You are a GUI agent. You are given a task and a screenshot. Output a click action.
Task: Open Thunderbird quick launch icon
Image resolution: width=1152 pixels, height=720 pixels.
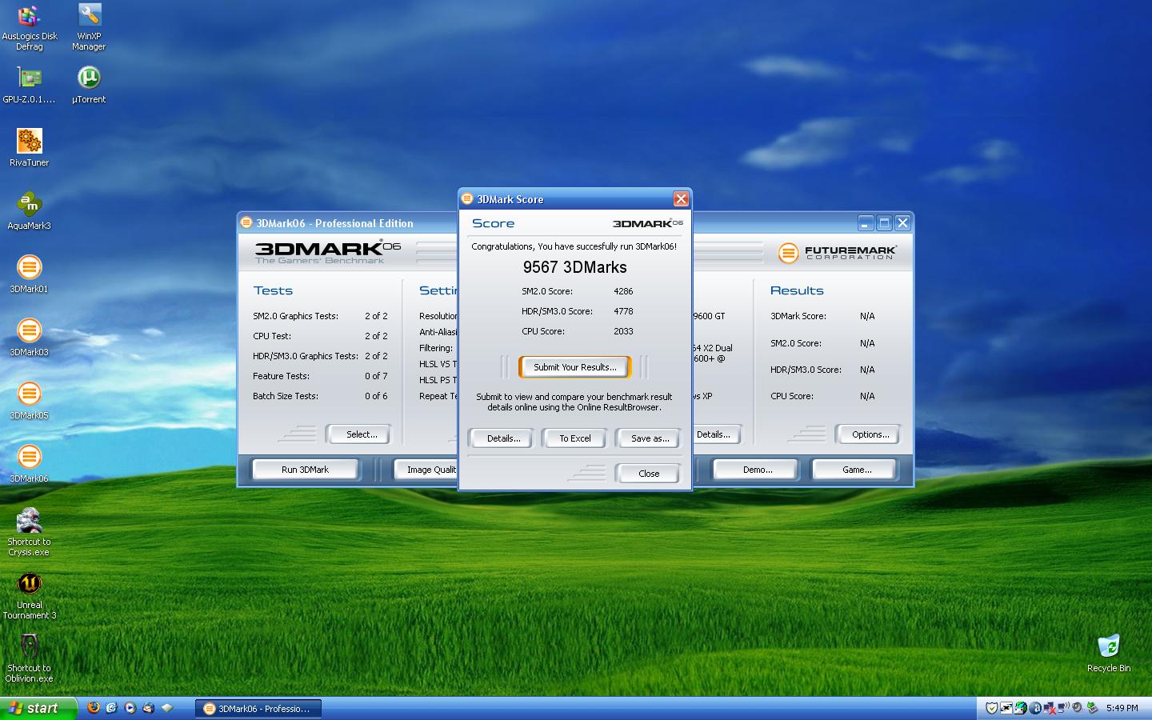point(149,707)
